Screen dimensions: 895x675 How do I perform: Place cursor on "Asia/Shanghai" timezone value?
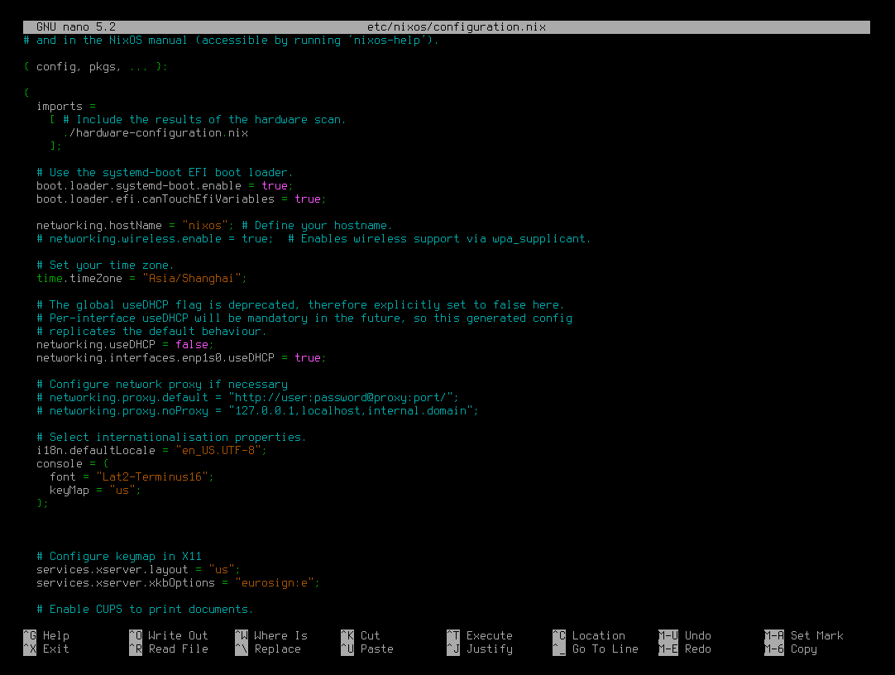[x=194, y=278]
